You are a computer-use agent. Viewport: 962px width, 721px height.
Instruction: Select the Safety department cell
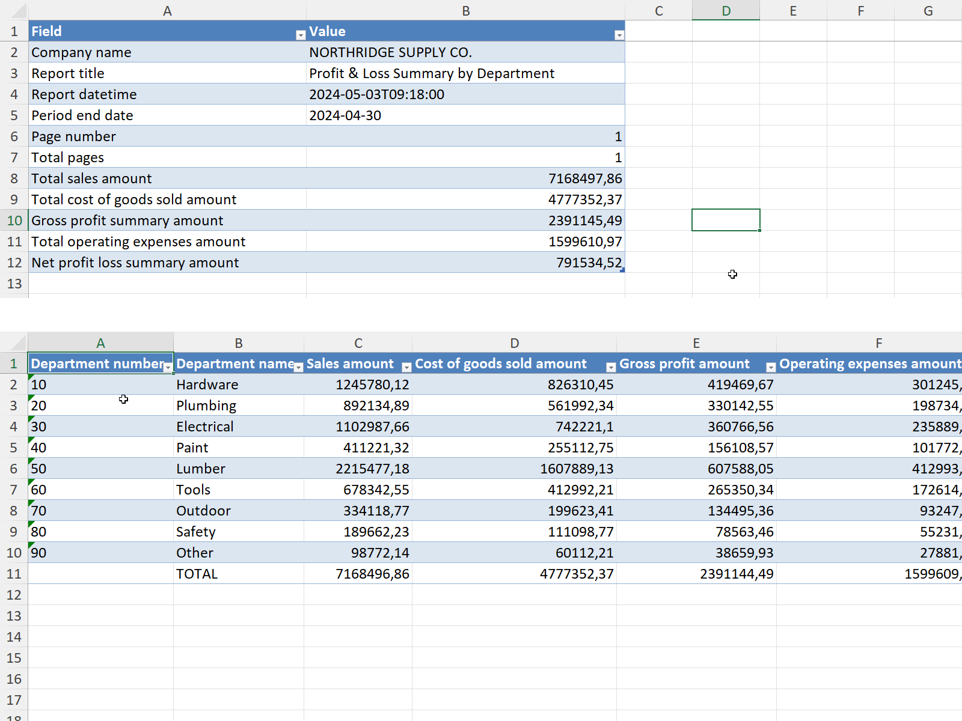[x=239, y=532]
